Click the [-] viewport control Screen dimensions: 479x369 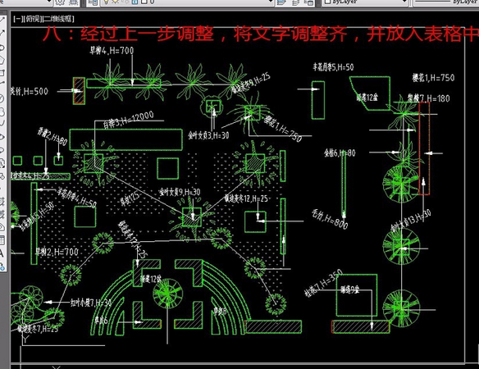coord(18,19)
